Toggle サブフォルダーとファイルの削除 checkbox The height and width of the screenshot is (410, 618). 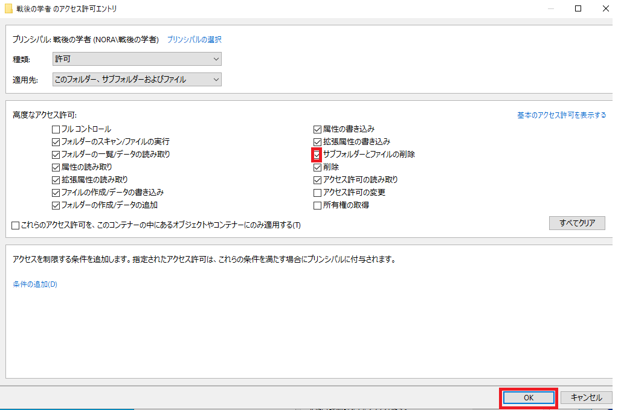[317, 155]
